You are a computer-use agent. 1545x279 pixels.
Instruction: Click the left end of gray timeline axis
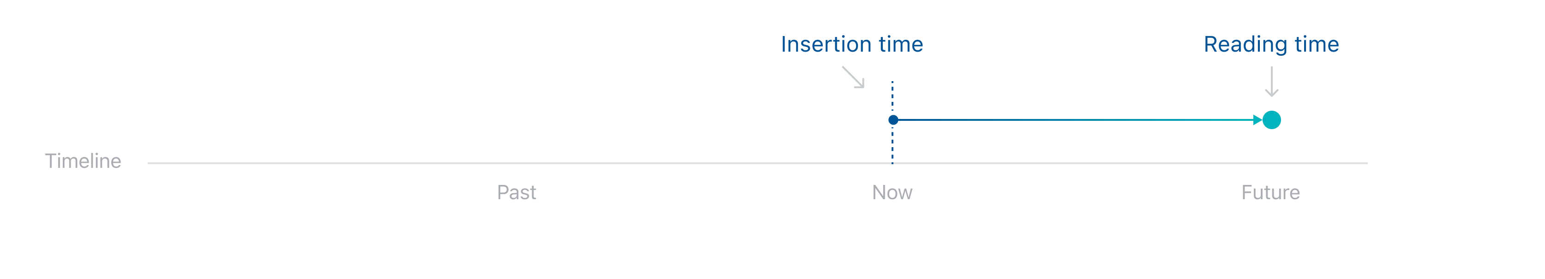point(150,163)
